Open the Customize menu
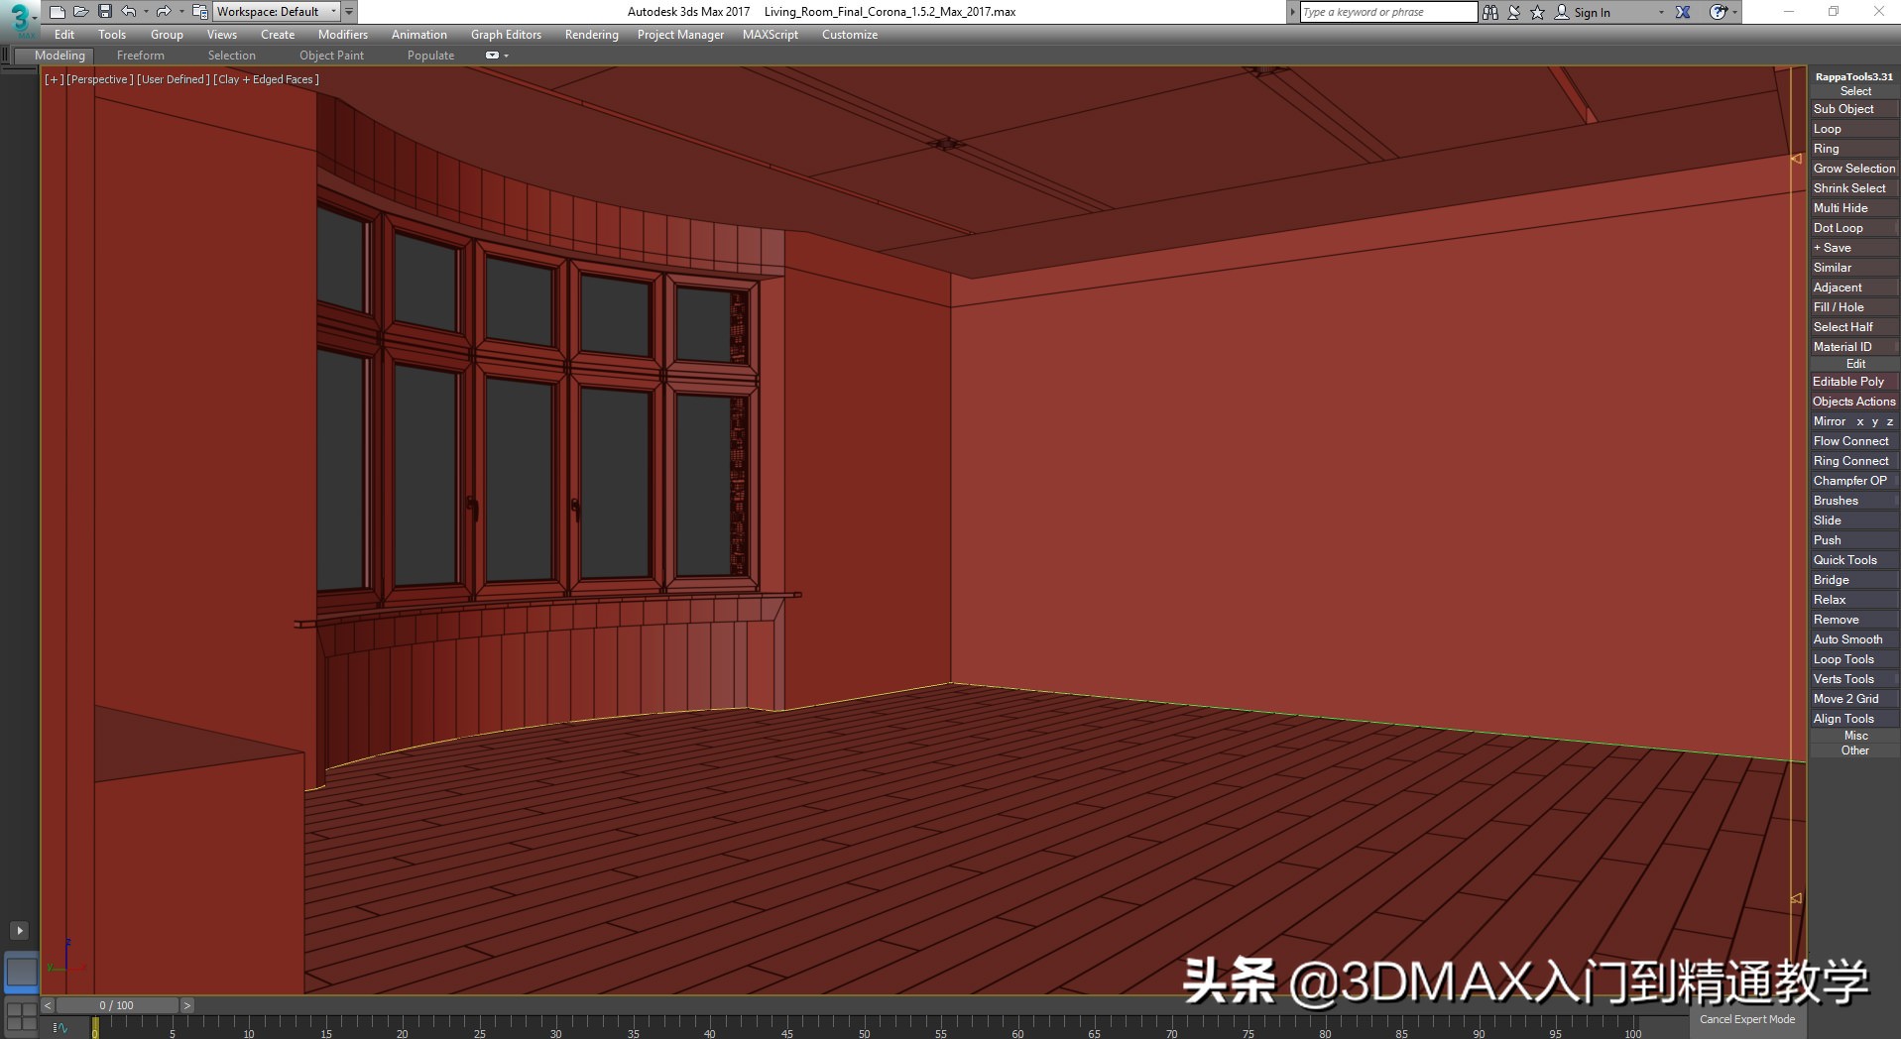1901x1039 pixels. (x=850, y=35)
